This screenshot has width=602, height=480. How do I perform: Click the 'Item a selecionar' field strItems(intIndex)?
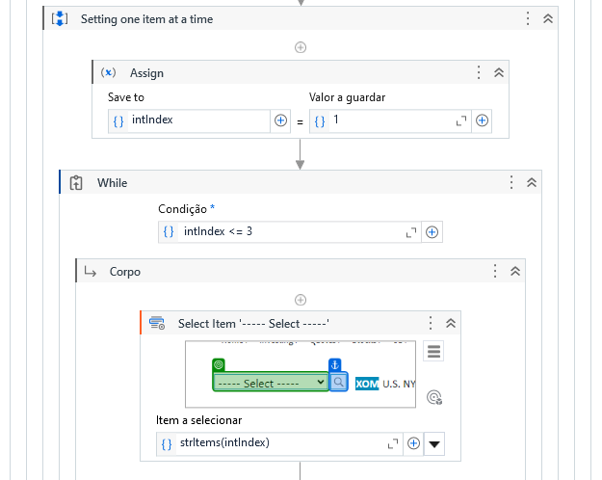280,443
